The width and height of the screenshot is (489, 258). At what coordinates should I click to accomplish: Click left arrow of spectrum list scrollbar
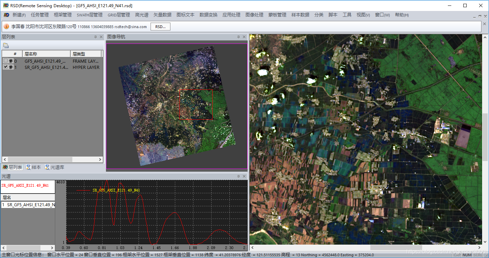pos(3,248)
